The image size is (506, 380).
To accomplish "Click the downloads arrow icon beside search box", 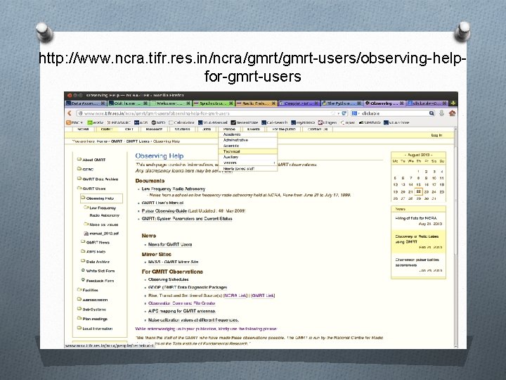I will [441, 113].
